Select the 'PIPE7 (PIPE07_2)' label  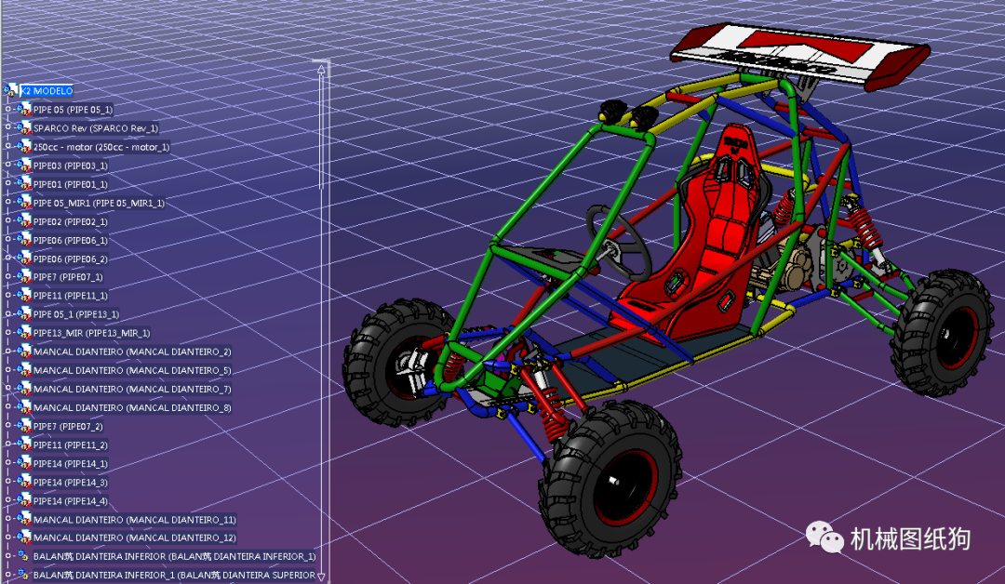[68, 426]
